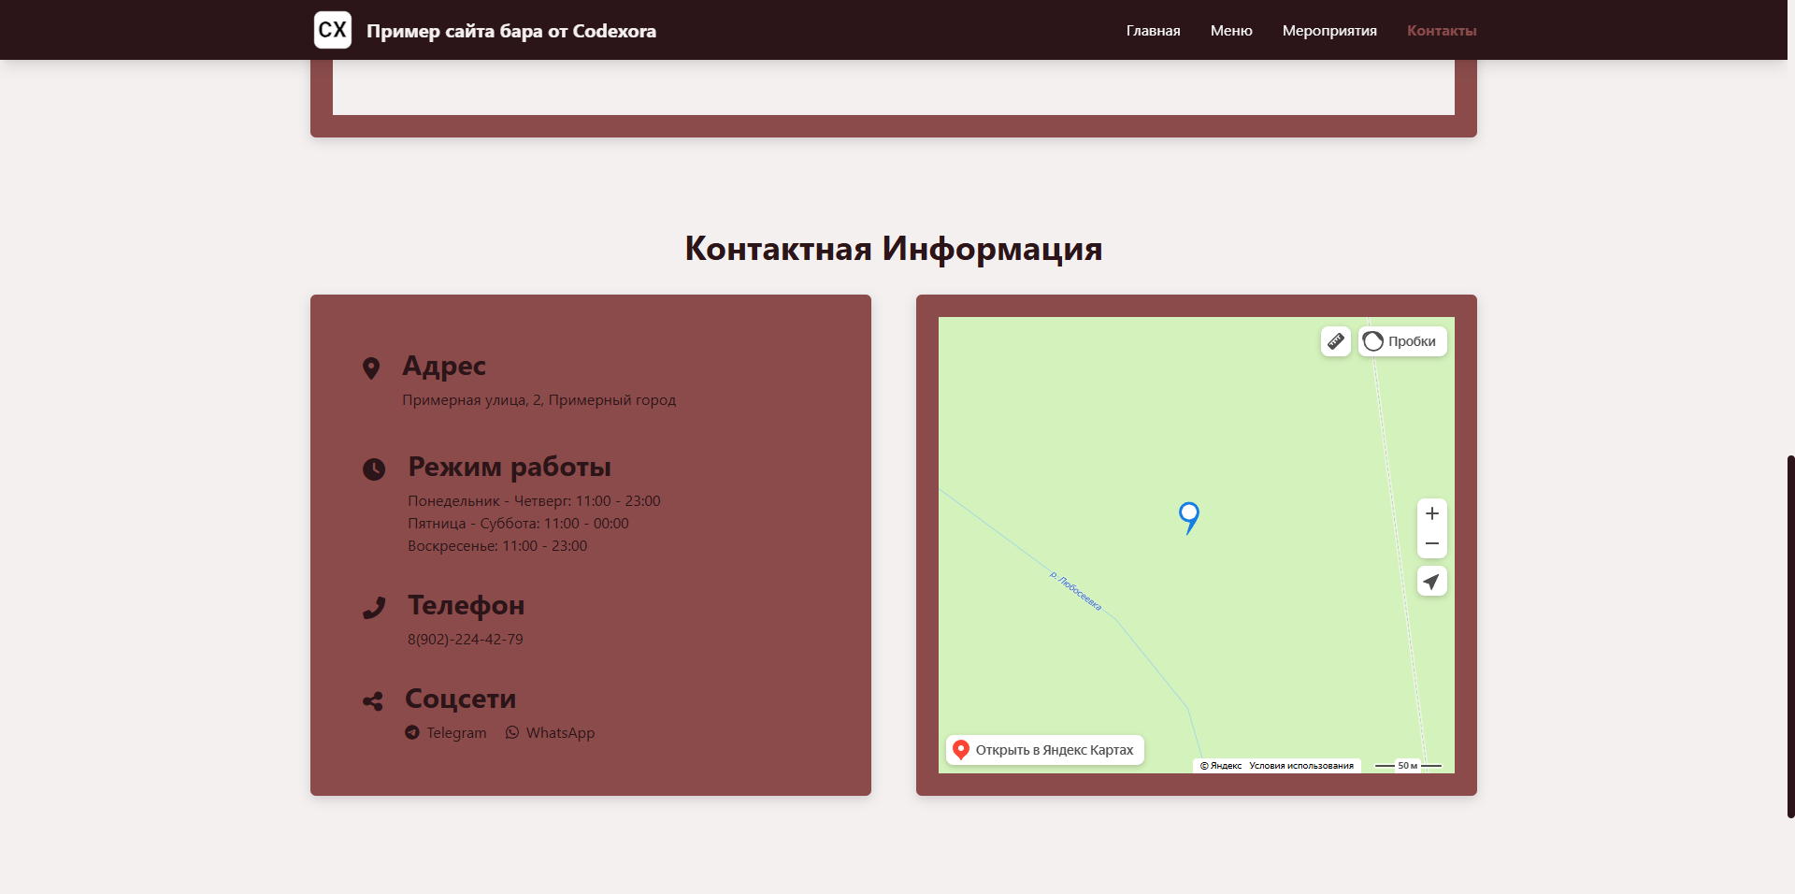
Task: Click the Telegram paper-plane icon
Action: [x=412, y=732]
